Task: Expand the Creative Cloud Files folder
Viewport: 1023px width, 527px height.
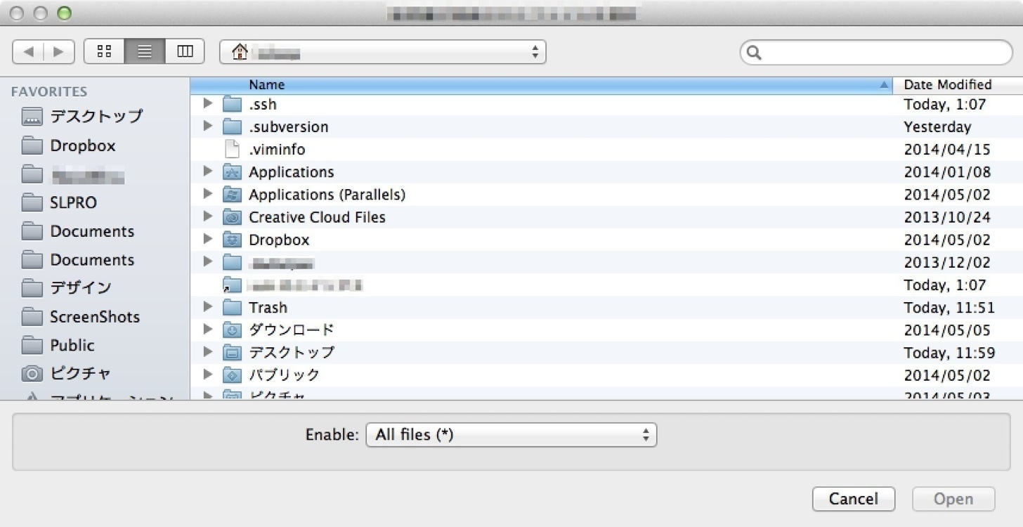Action: pyautogui.click(x=207, y=216)
